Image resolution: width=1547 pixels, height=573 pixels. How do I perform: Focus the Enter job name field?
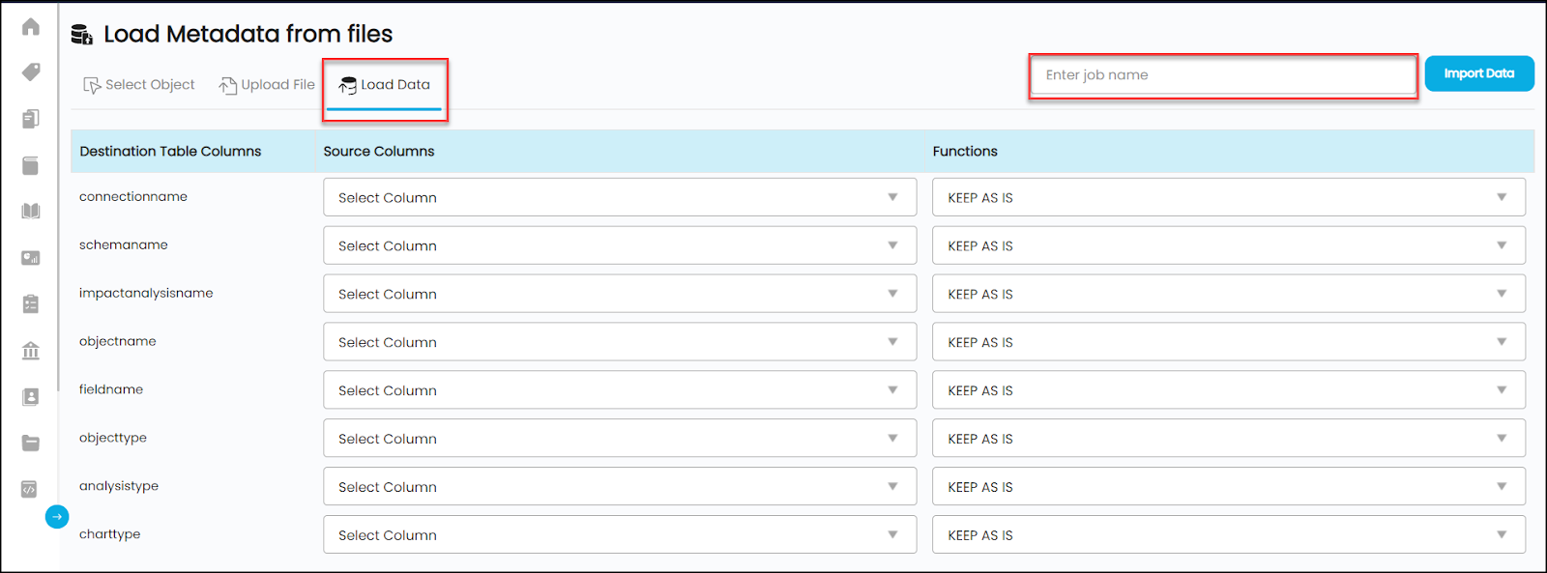tap(1223, 75)
